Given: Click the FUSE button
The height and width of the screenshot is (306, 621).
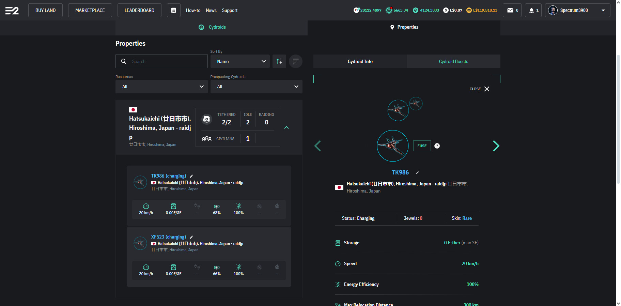Looking at the screenshot, I should (422, 146).
